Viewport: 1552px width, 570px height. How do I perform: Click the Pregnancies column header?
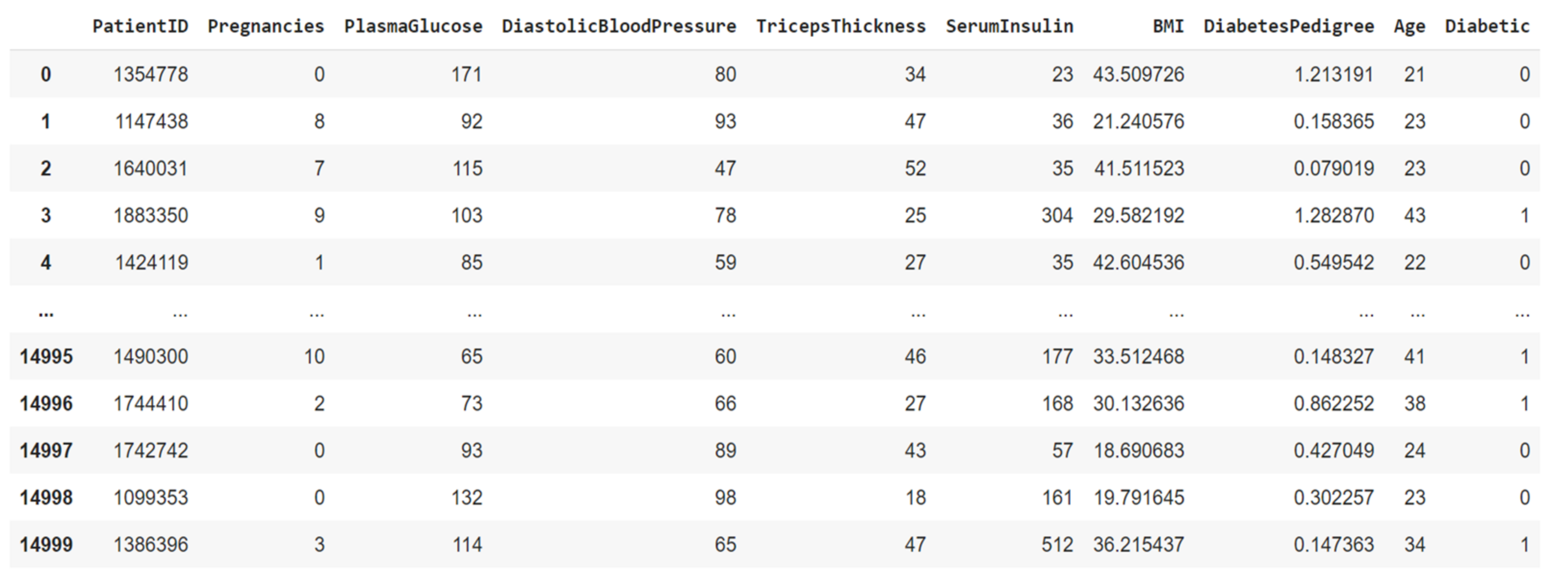266,26
